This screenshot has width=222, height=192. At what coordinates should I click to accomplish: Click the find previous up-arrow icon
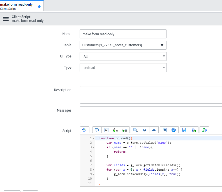(154, 130)
